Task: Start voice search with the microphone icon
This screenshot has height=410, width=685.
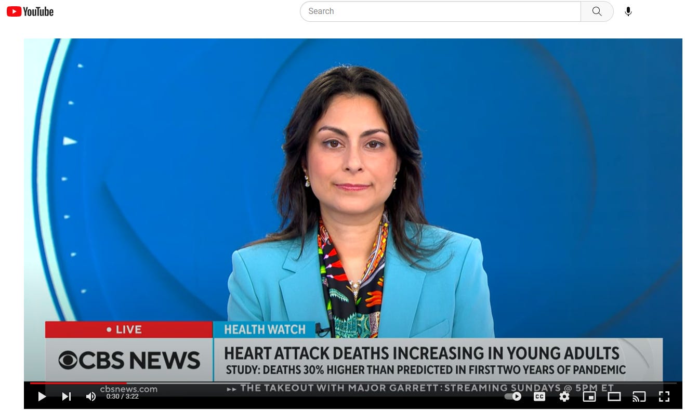Action: pyautogui.click(x=628, y=11)
